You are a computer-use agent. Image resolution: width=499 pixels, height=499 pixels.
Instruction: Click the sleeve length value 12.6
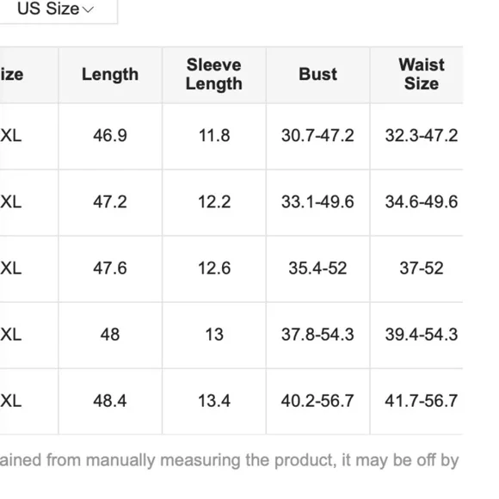point(214,268)
